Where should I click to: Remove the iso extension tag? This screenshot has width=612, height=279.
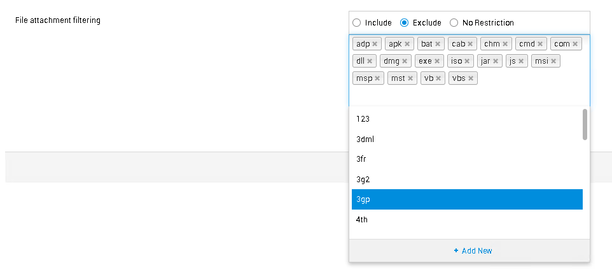[x=467, y=61]
